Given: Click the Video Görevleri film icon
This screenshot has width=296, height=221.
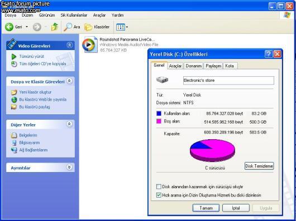Looking at the screenshot, I should pyautogui.click(x=12, y=43).
